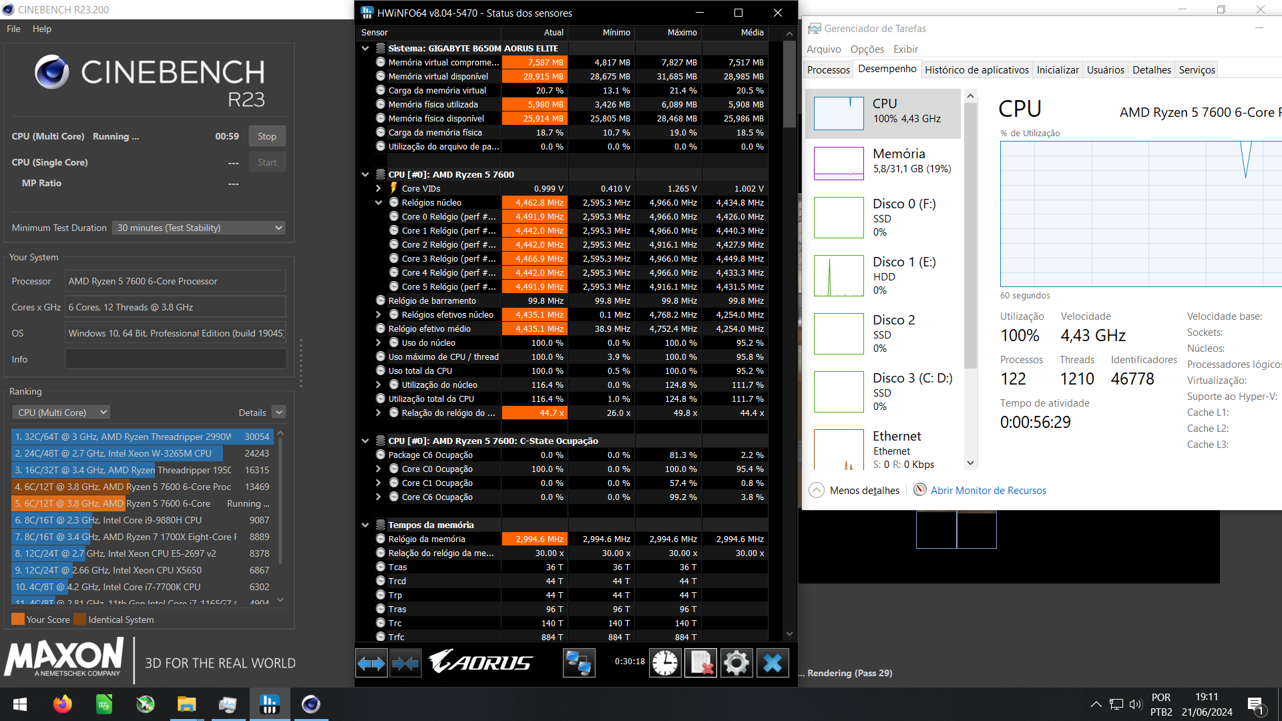Select ranking row Threadripper 2990W
Image resolution: width=1282 pixels, height=721 pixels.
pos(142,437)
